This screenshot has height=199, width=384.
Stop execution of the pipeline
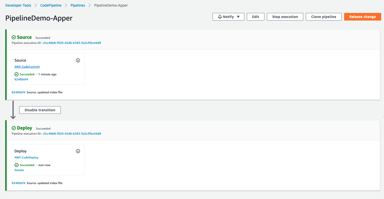pyautogui.click(x=285, y=17)
